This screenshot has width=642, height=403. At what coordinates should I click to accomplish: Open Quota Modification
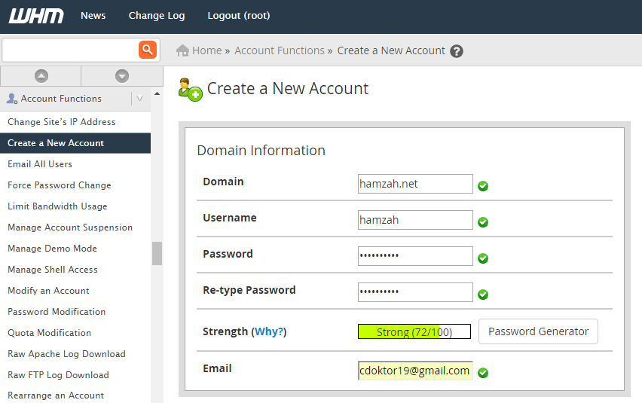pos(50,333)
